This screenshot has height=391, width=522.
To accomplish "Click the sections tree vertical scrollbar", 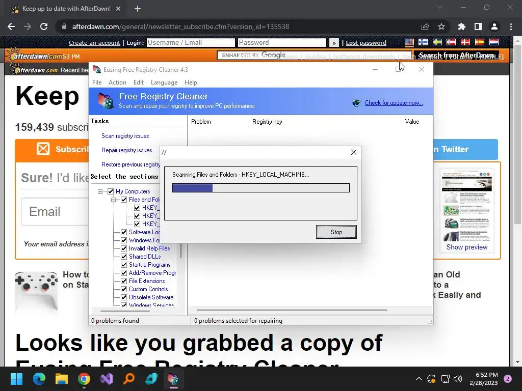I will [181, 252].
